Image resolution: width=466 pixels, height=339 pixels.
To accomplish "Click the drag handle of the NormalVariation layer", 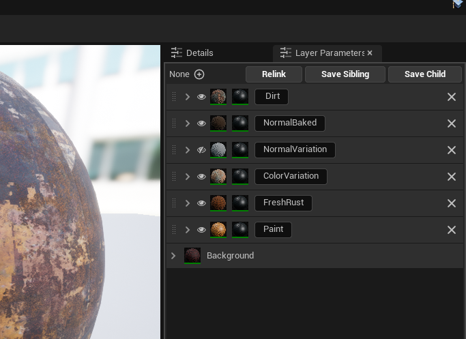I will (x=174, y=150).
